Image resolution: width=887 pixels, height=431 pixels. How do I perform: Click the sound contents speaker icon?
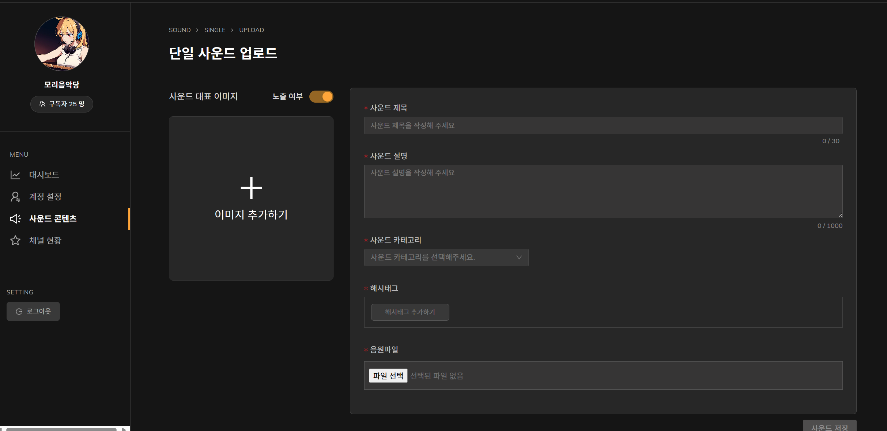(x=15, y=219)
